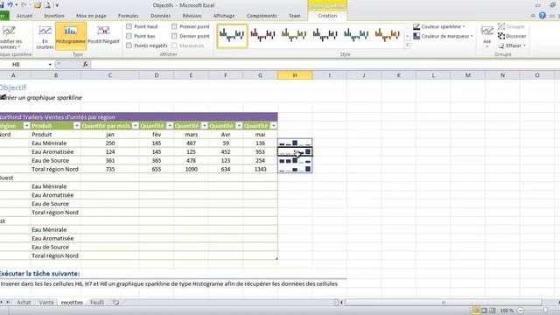Click the zoom slider handle
The height and width of the screenshot is (315, 560).
tap(545, 311)
